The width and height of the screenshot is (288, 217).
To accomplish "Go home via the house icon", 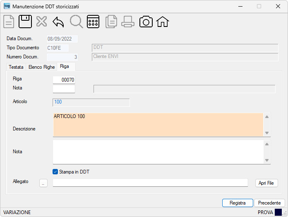I will click(x=163, y=22).
